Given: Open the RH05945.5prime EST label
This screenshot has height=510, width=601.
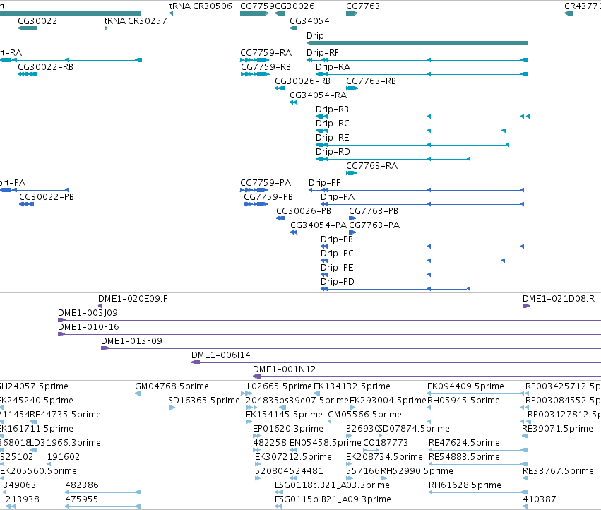Looking at the screenshot, I should tap(463, 401).
